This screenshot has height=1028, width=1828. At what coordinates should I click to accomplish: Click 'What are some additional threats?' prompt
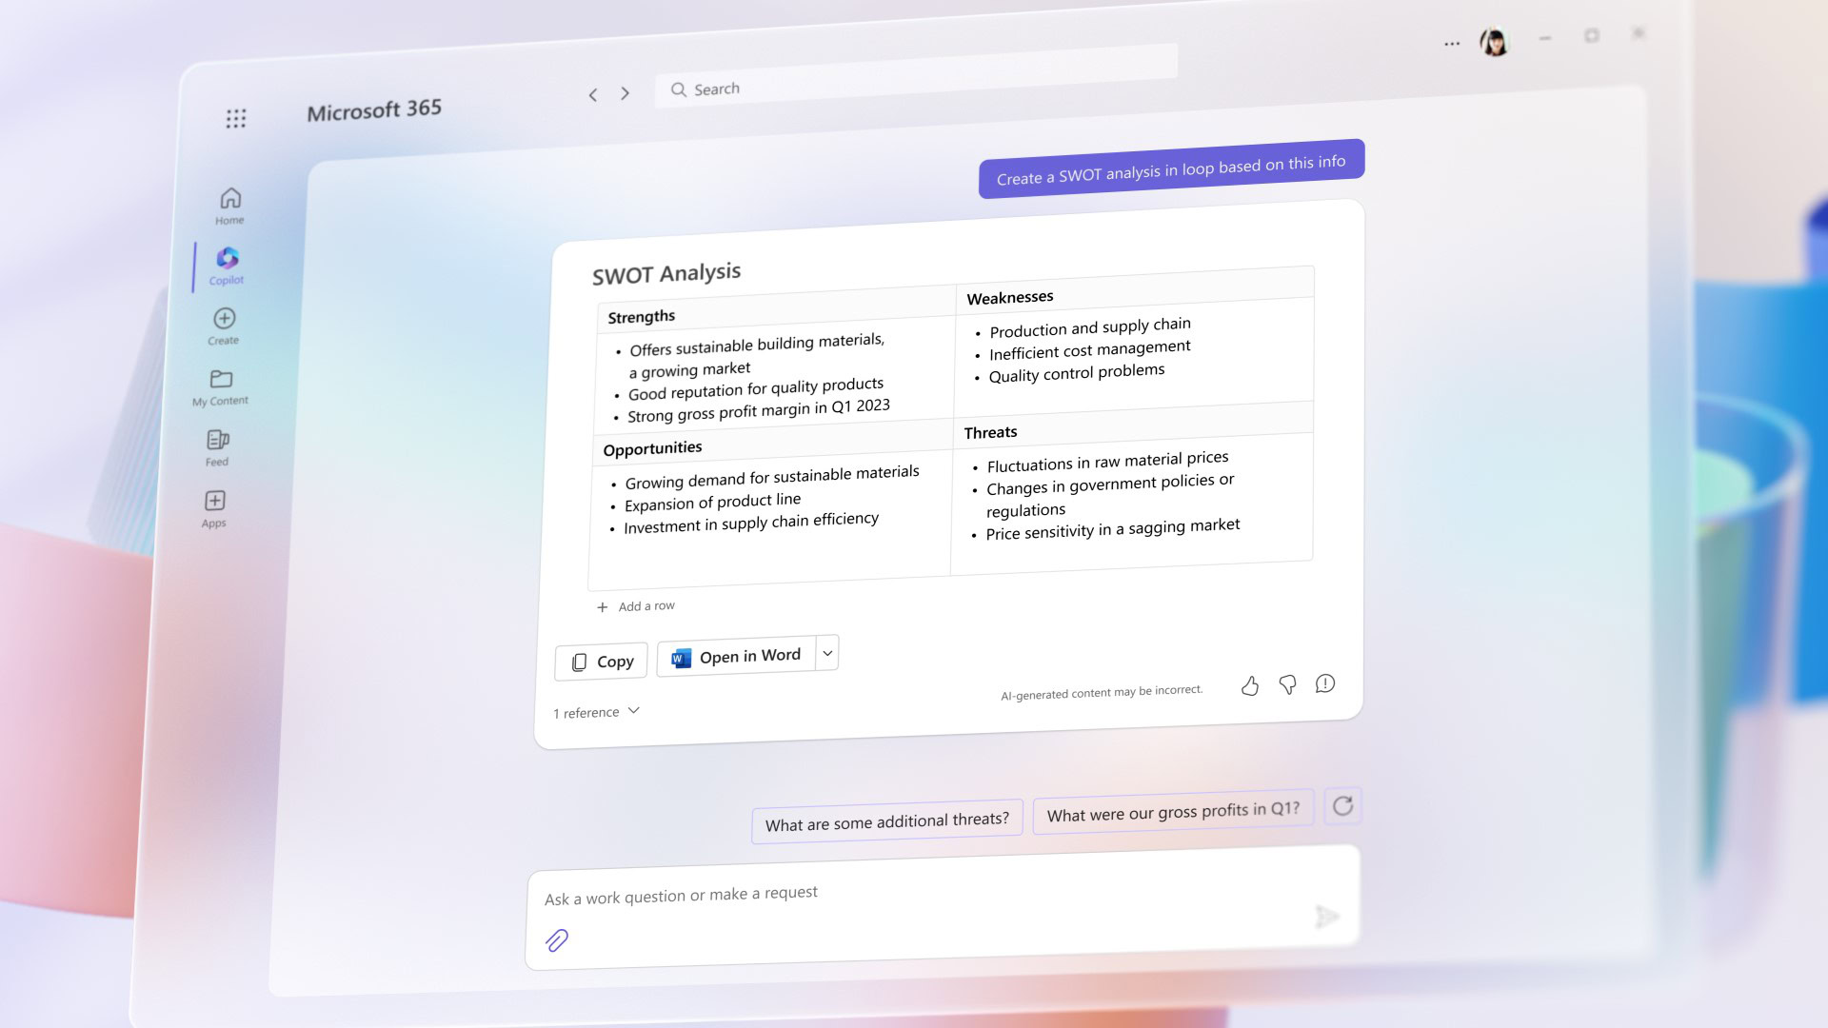click(x=886, y=817)
